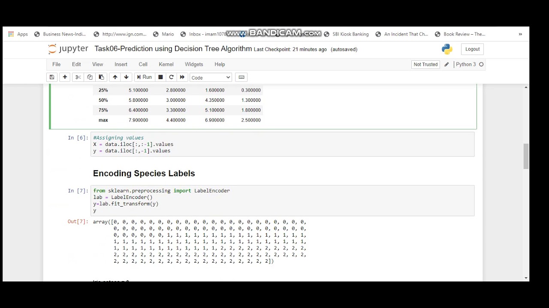The image size is (549, 308).
Task: Click the Python 3 kernel indicator circle
Action: click(x=481, y=65)
